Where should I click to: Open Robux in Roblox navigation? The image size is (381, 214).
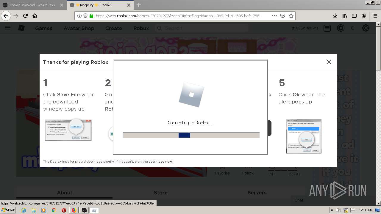click(x=141, y=28)
